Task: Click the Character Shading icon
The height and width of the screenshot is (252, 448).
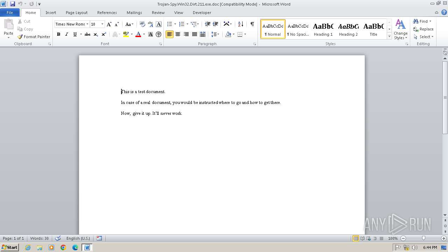Action: pyautogui.click(x=150, y=34)
